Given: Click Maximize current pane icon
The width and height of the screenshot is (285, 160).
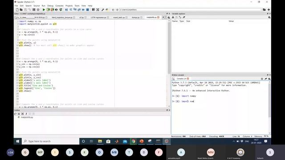Looking at the screenshot, I should pyautogui.click(x=98, y=10).
